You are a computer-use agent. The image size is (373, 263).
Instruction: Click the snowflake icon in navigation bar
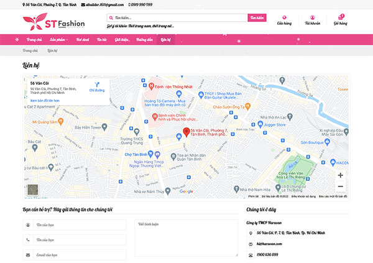(17, 39)
